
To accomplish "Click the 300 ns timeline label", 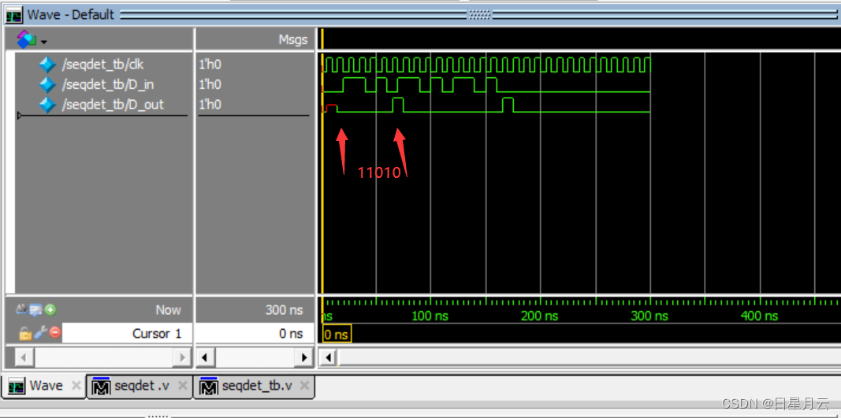I will tap(649, 316).
